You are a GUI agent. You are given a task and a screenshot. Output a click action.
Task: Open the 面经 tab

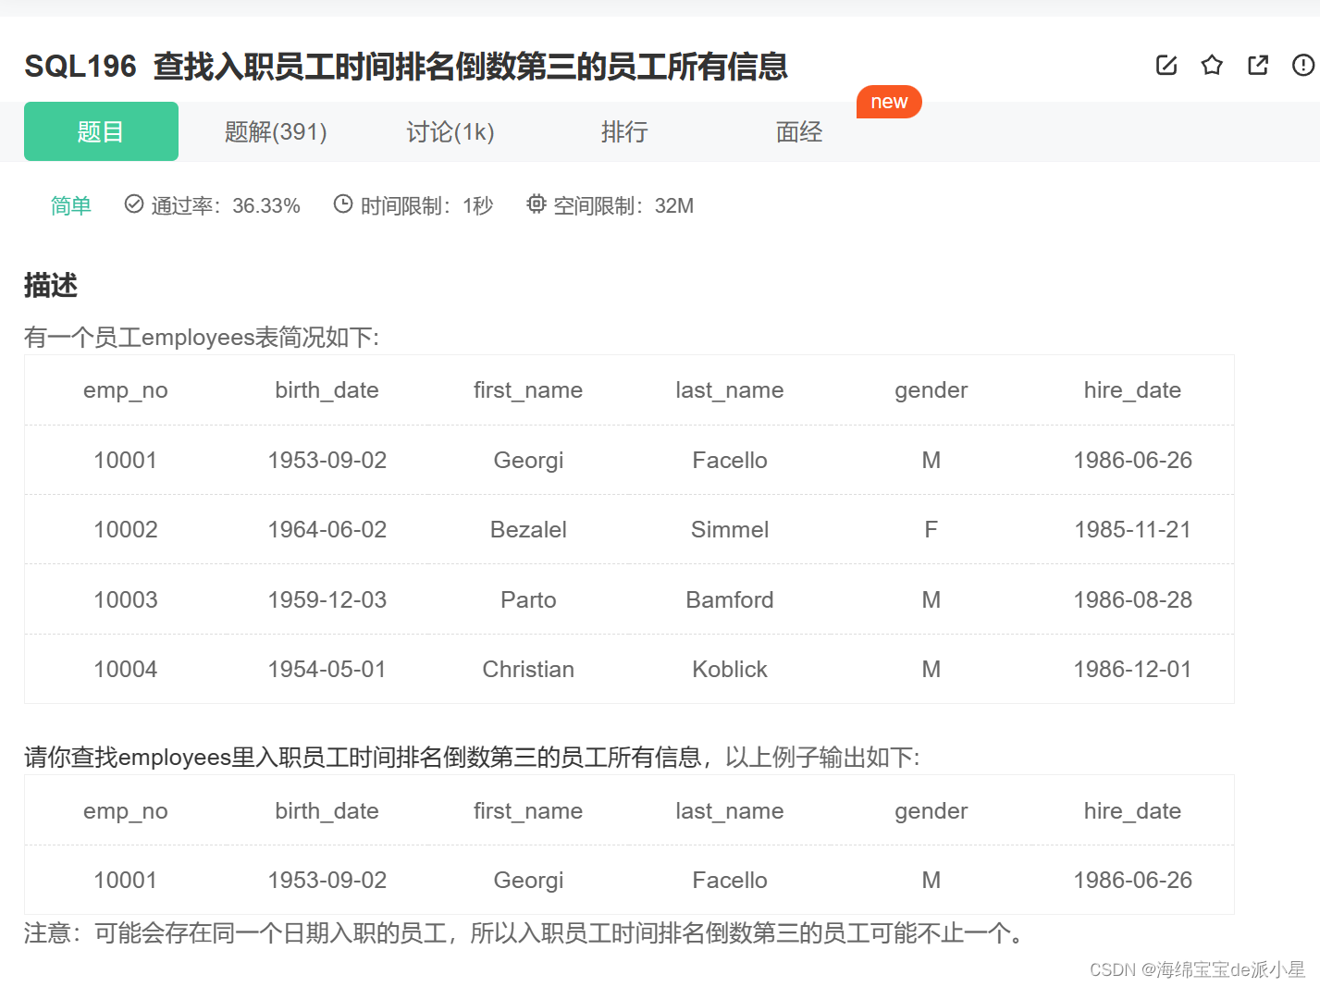click(x=799, y=131)
